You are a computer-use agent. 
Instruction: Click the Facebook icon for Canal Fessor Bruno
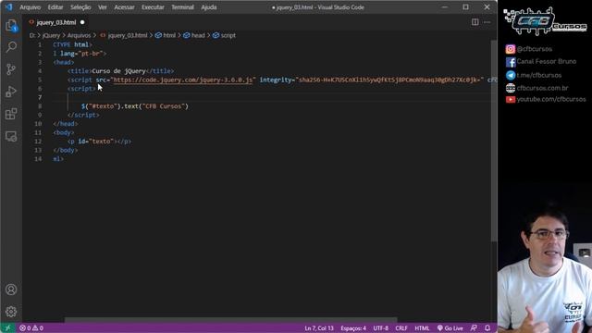tap(511, 62)
